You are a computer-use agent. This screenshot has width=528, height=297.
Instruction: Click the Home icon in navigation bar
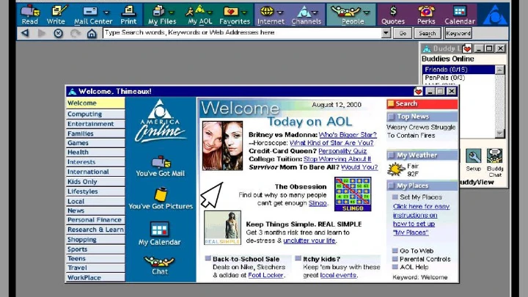click(x=92, y=33)
